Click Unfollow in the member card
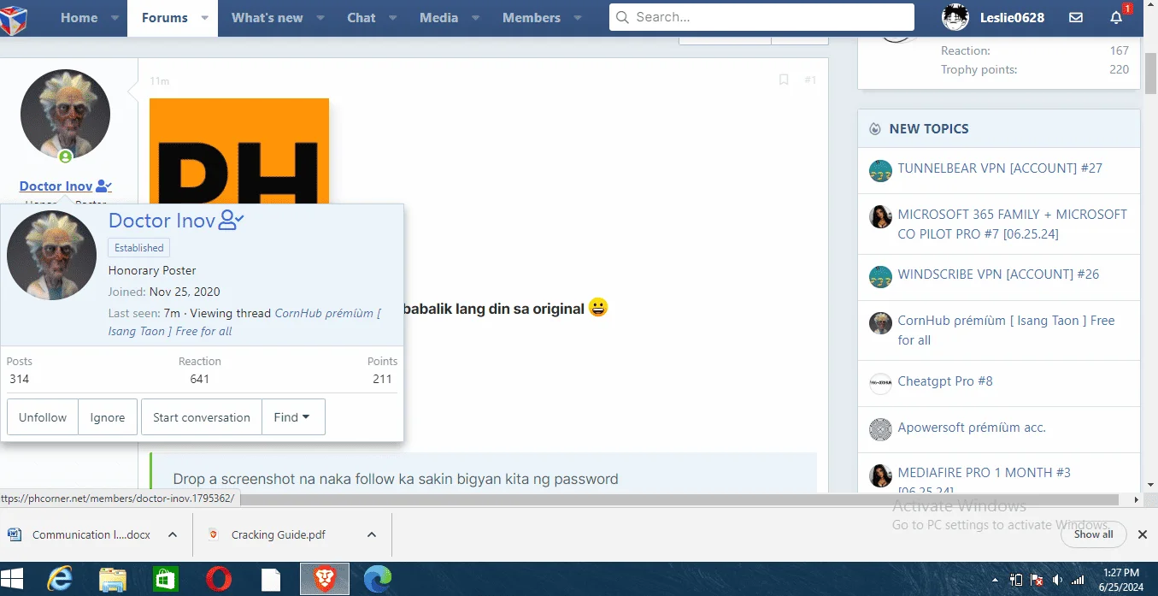Screen dimensions: 1158x596 (x=43, y=417)
